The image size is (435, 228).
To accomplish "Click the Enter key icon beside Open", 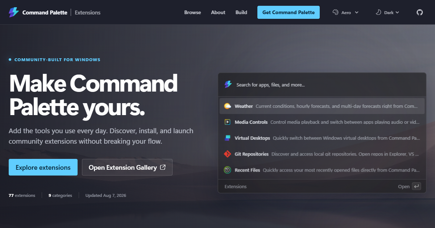I will 417,186.
